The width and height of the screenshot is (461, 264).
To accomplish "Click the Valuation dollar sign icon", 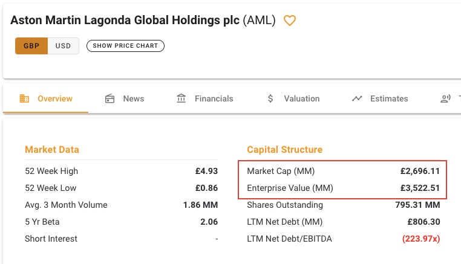I will 270,98.
